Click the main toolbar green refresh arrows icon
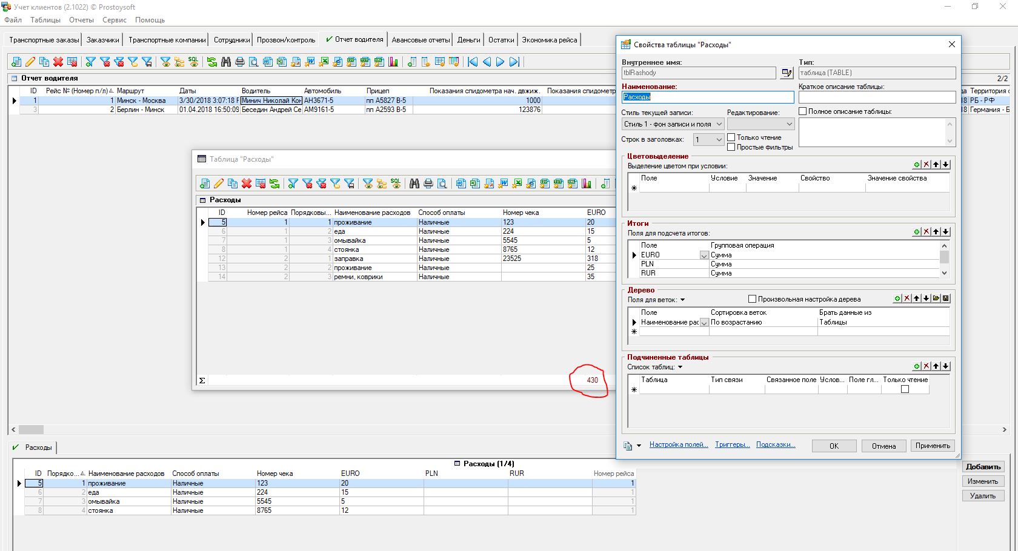The height and width of the screenshot is (551, 1018). pyautogui.click(x=211, y=62)
